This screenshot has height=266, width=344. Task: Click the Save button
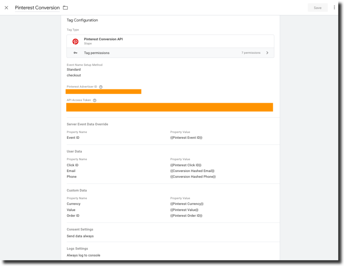[x=317, y=7]
